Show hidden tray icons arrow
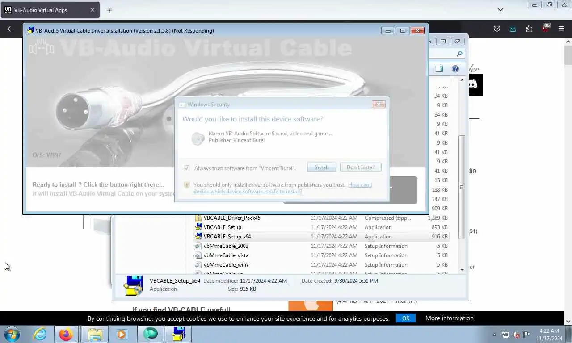Viewport: 572px width, 343px height. pos(494,335)
